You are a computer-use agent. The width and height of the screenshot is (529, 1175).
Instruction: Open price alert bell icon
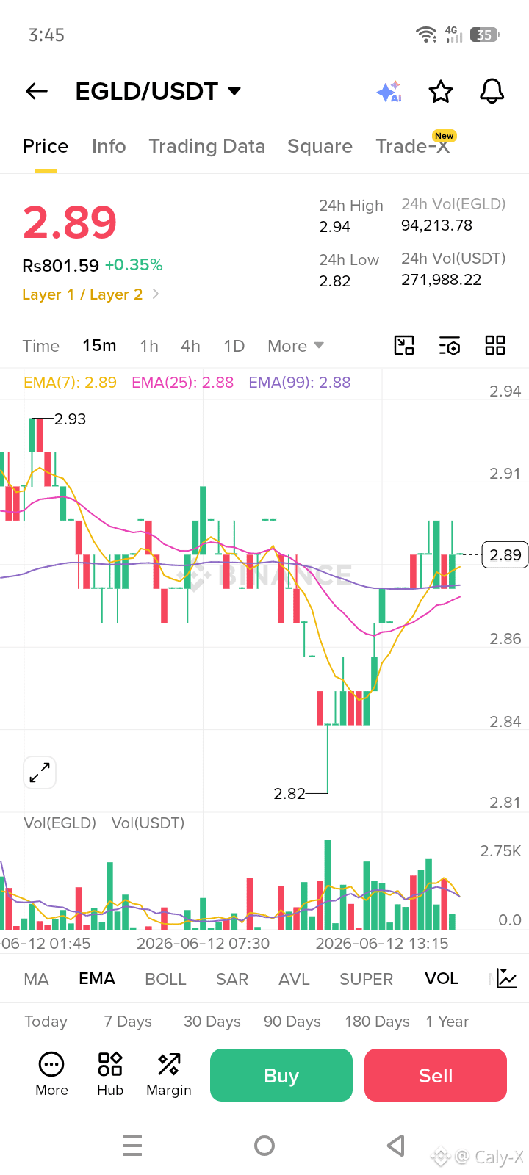point(492,92)
